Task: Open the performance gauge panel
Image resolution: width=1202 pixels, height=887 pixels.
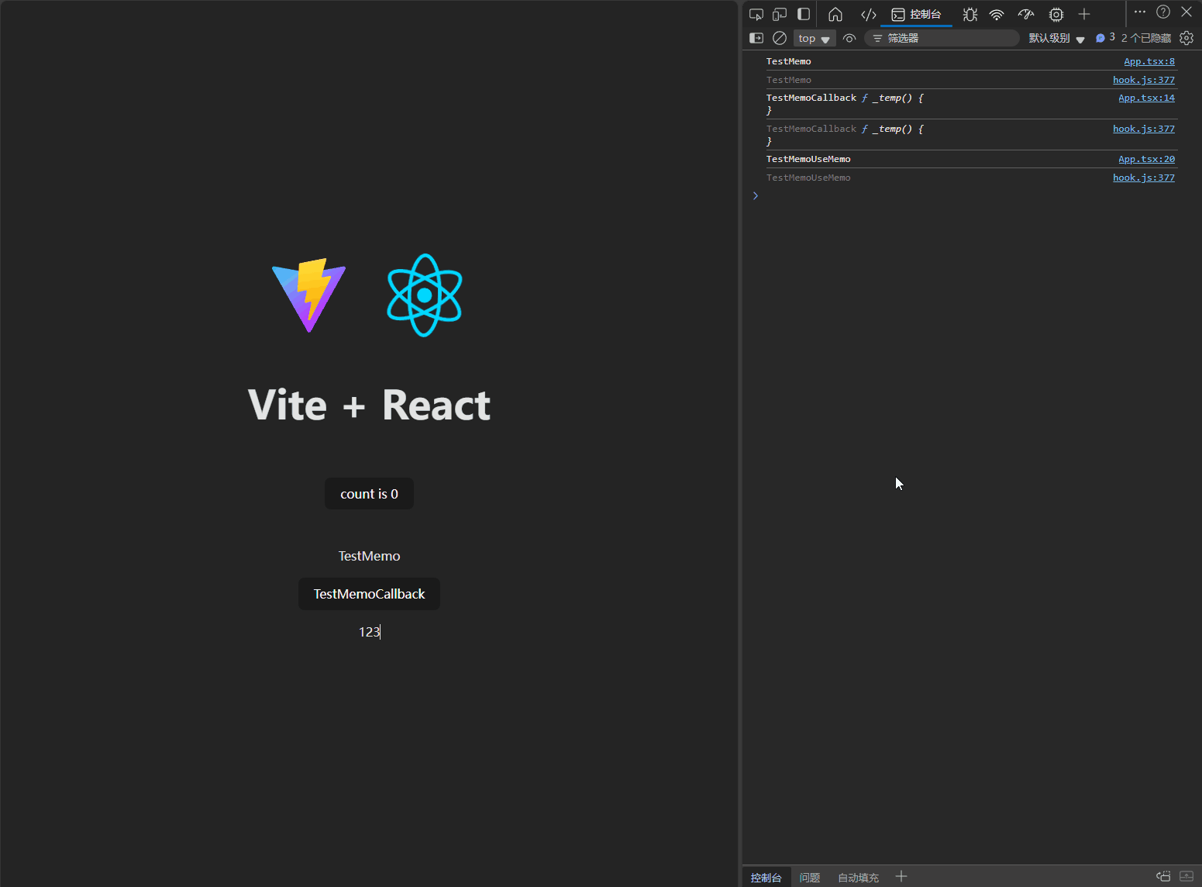Action: pyautogui.click(x=1025, y=14)
